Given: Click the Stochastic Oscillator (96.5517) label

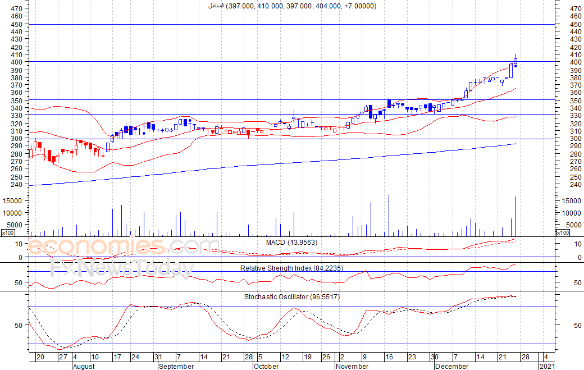Looking at the screenshot, I should pos(292,296).
